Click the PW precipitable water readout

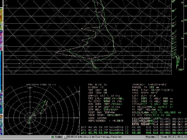click(98, 85)
